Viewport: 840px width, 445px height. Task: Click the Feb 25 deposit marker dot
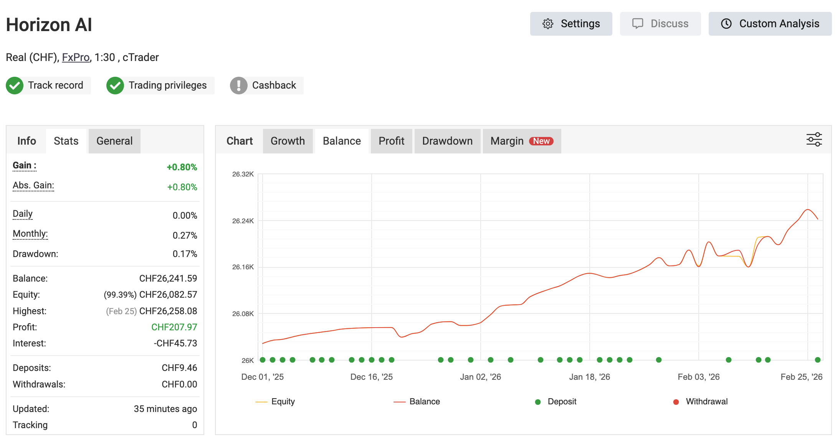[817, 360]
